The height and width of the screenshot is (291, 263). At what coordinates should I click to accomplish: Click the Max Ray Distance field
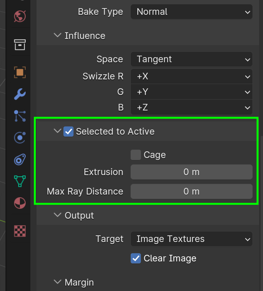(x=191, y=191)
